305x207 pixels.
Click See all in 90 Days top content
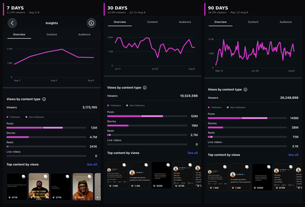[x=294, y=155]
